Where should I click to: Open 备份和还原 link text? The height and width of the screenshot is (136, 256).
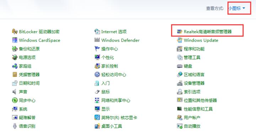click(29, 49)
